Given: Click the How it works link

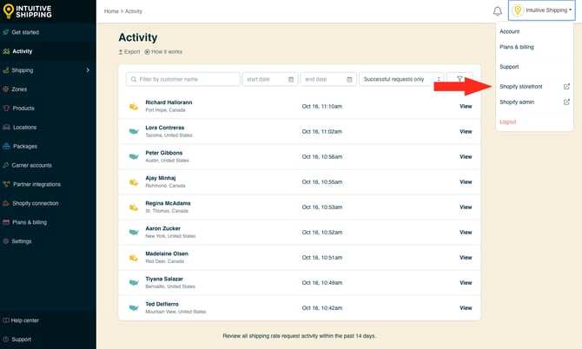Looking at the screenshot, I should (163, 51).
